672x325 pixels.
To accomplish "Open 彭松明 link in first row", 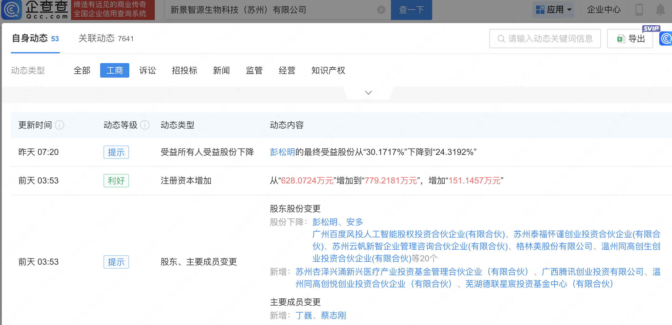I will click(282, 152).
